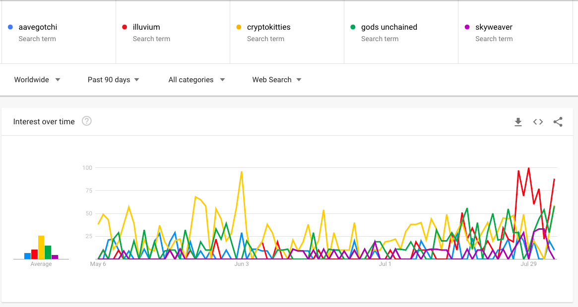Click the yellow cryptokitties average bar
Viewport: 578px width, 307px height.
pos(41,248)
